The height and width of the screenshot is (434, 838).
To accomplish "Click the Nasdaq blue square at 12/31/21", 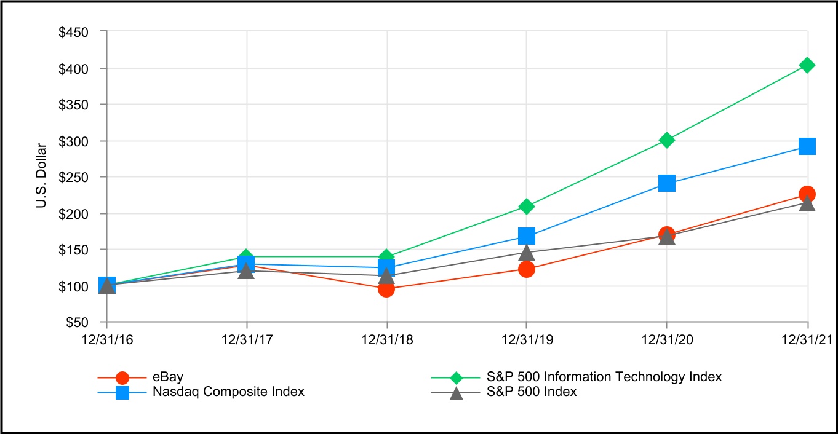I will pyautogui.click(x=807, y=146).
